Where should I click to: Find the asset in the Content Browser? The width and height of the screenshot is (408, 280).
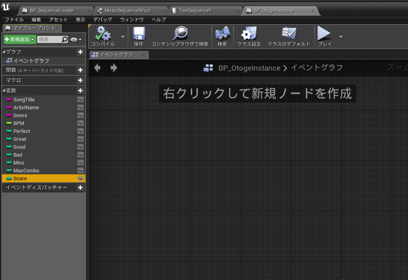coord(180,36)
